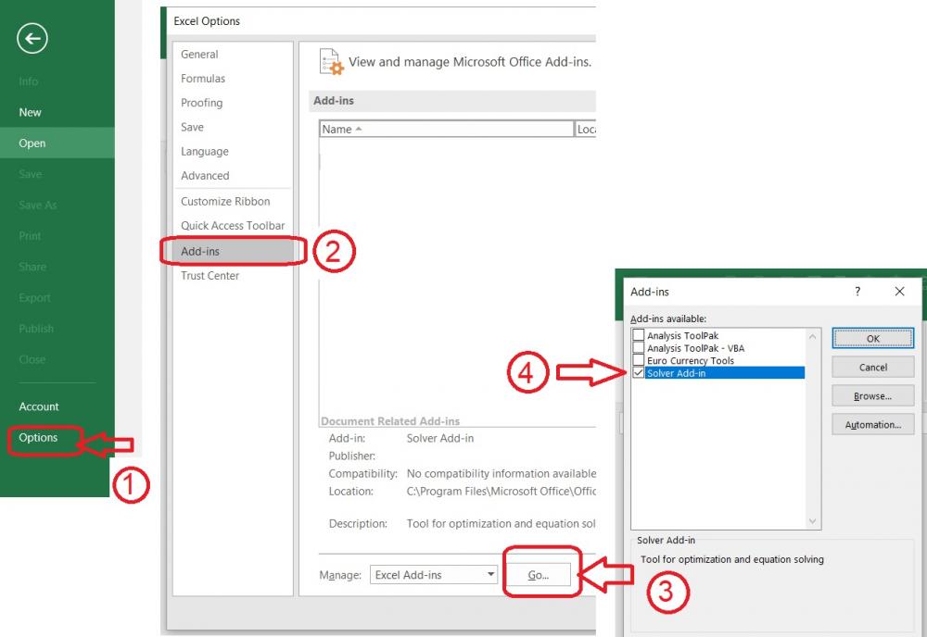Uncheck the Solver Add-in checkbox
Viewport: 927px width, 637px height.
pyautogui.click(x=638, y=372)
